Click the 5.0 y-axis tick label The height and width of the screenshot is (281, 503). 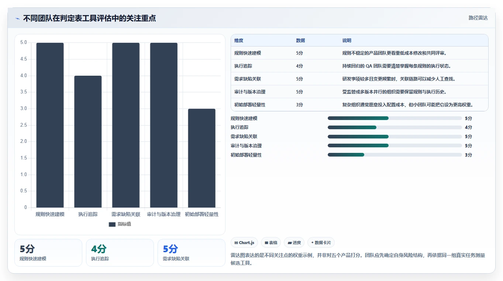coord(23,42)
